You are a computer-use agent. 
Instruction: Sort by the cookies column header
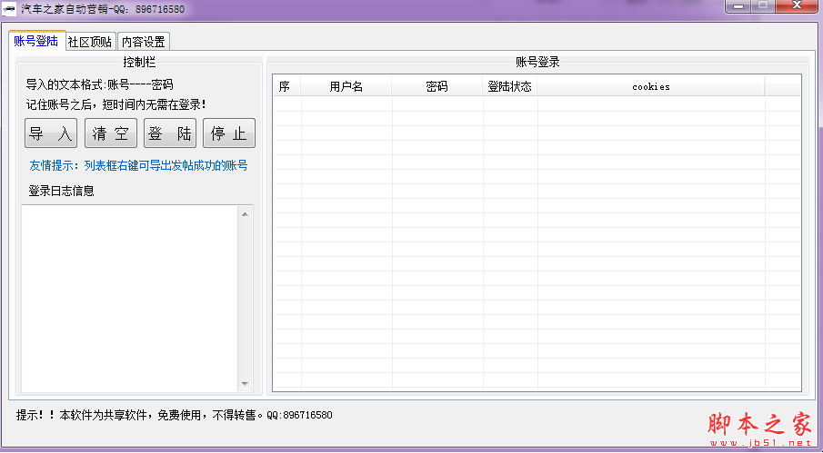click(x=651, y=86)
